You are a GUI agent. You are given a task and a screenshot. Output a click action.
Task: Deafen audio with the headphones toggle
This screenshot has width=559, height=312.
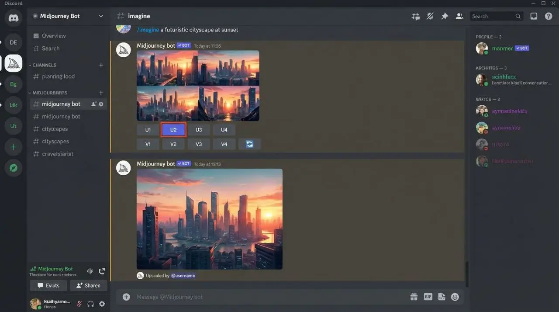(x=90, y=304)
